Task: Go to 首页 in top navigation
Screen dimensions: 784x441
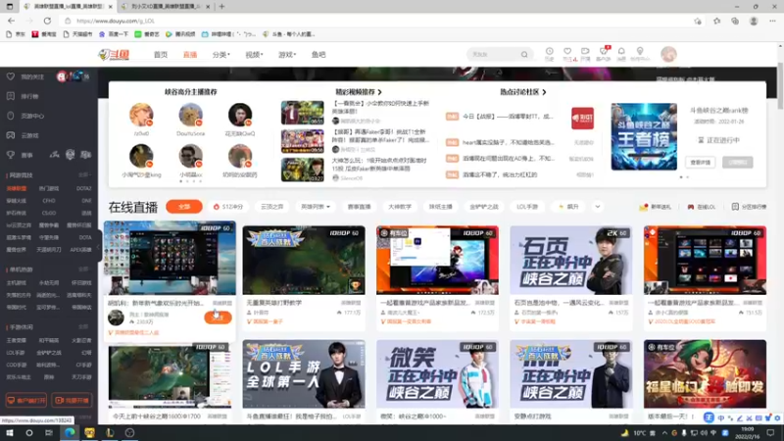Action: pyautogui.click(x=161, y=55)
